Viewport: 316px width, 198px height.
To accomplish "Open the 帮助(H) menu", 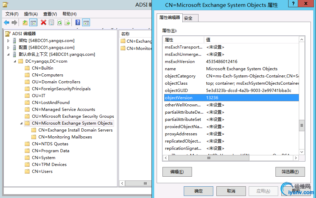I will (x=69, y=14).
